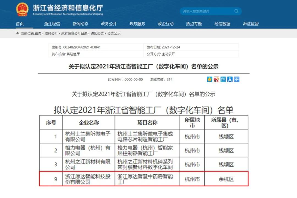Open the 浙江经信 menu item
The width and height of the screenshot is (297, 198).
click(52, 24)
